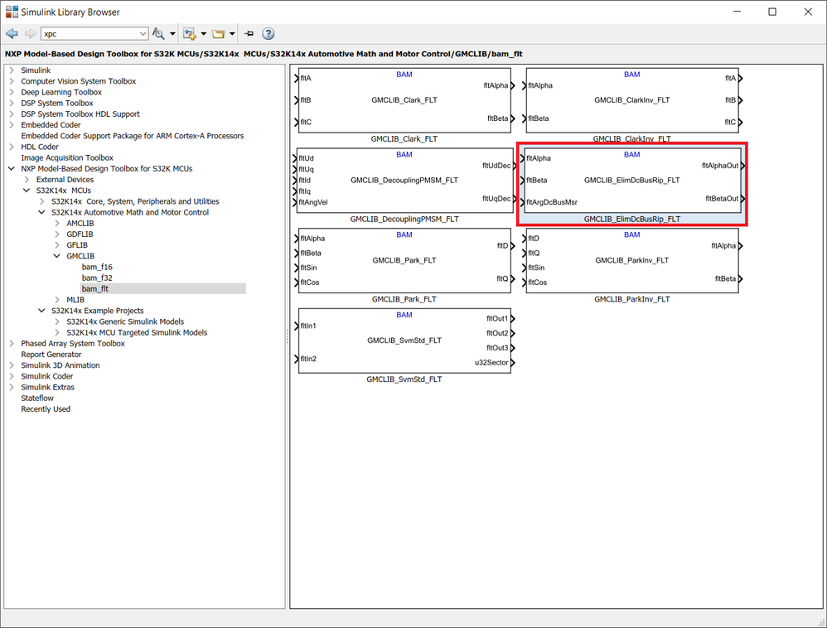Click label under GMCLIB_Park_FLT block

pos(404,299)
